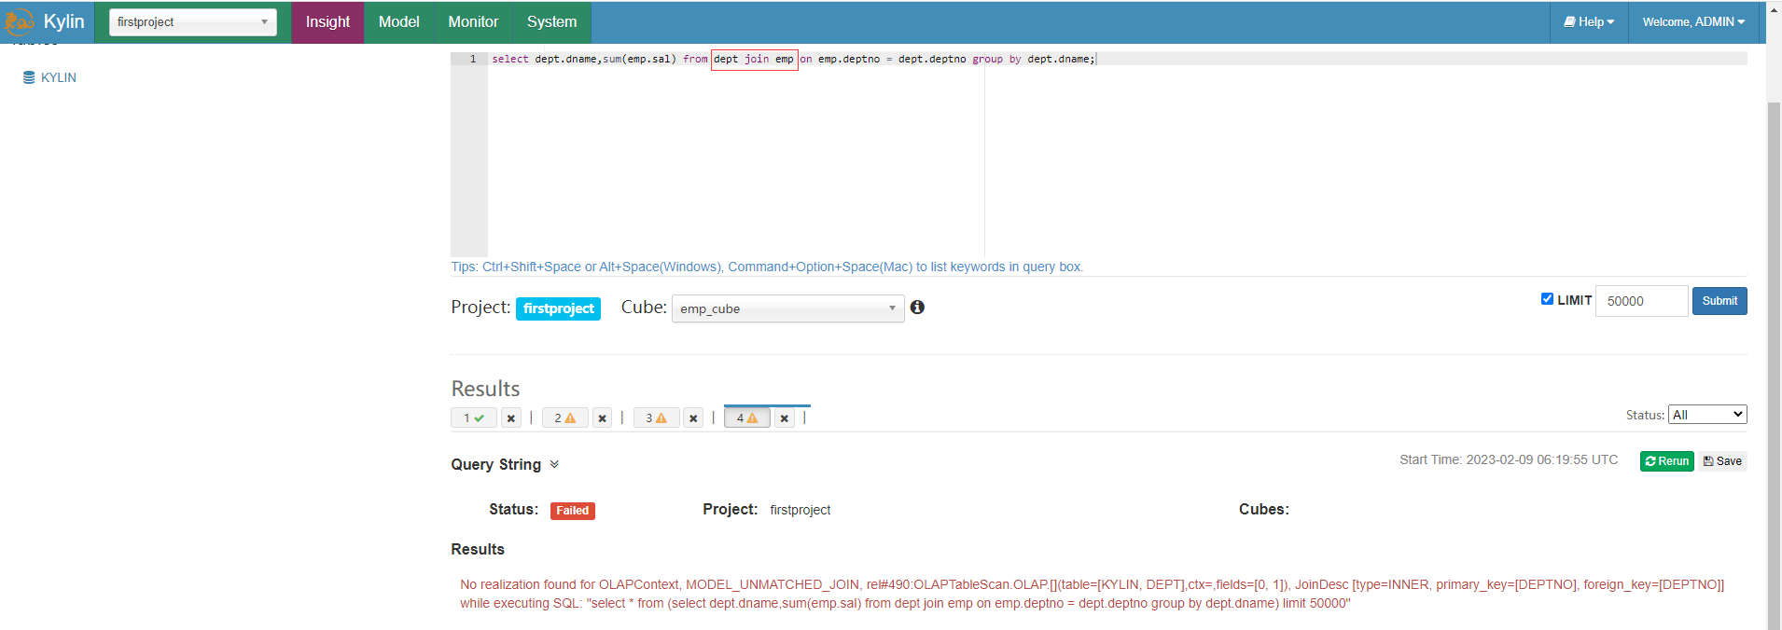
Task: Close query result tab 2
Action: point(602,418)
